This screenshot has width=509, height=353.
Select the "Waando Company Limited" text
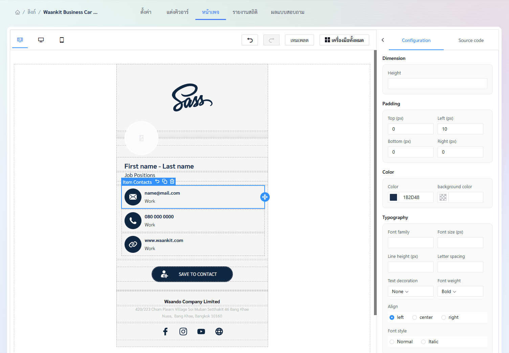point(192,302)
